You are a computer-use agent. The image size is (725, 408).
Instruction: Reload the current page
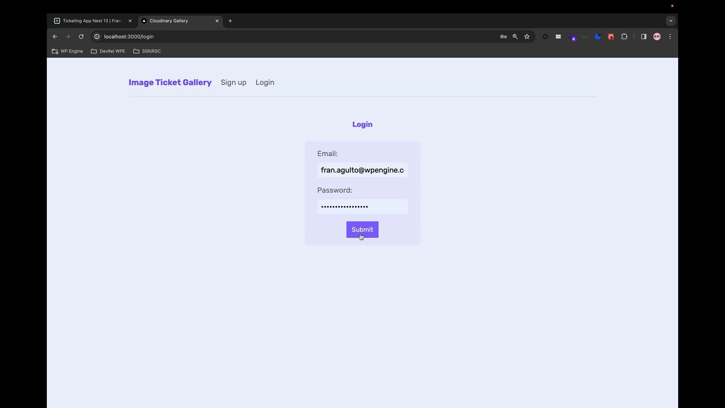pos(81,37)
